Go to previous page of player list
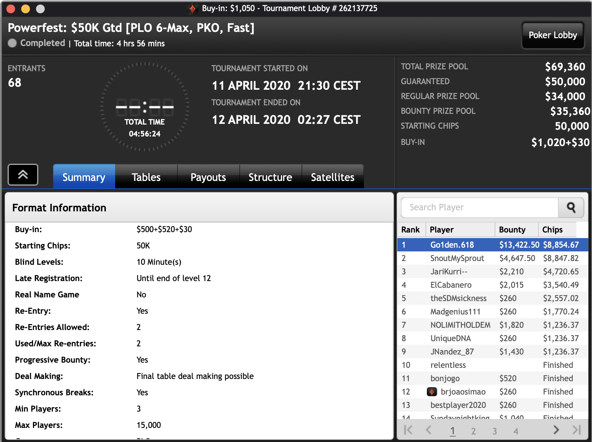Viewport: 592px width, 442px height. point(429,430)
